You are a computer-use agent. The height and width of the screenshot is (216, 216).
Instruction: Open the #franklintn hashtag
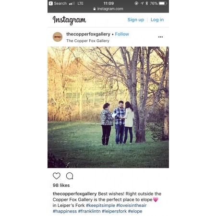(x=89, y=211)
